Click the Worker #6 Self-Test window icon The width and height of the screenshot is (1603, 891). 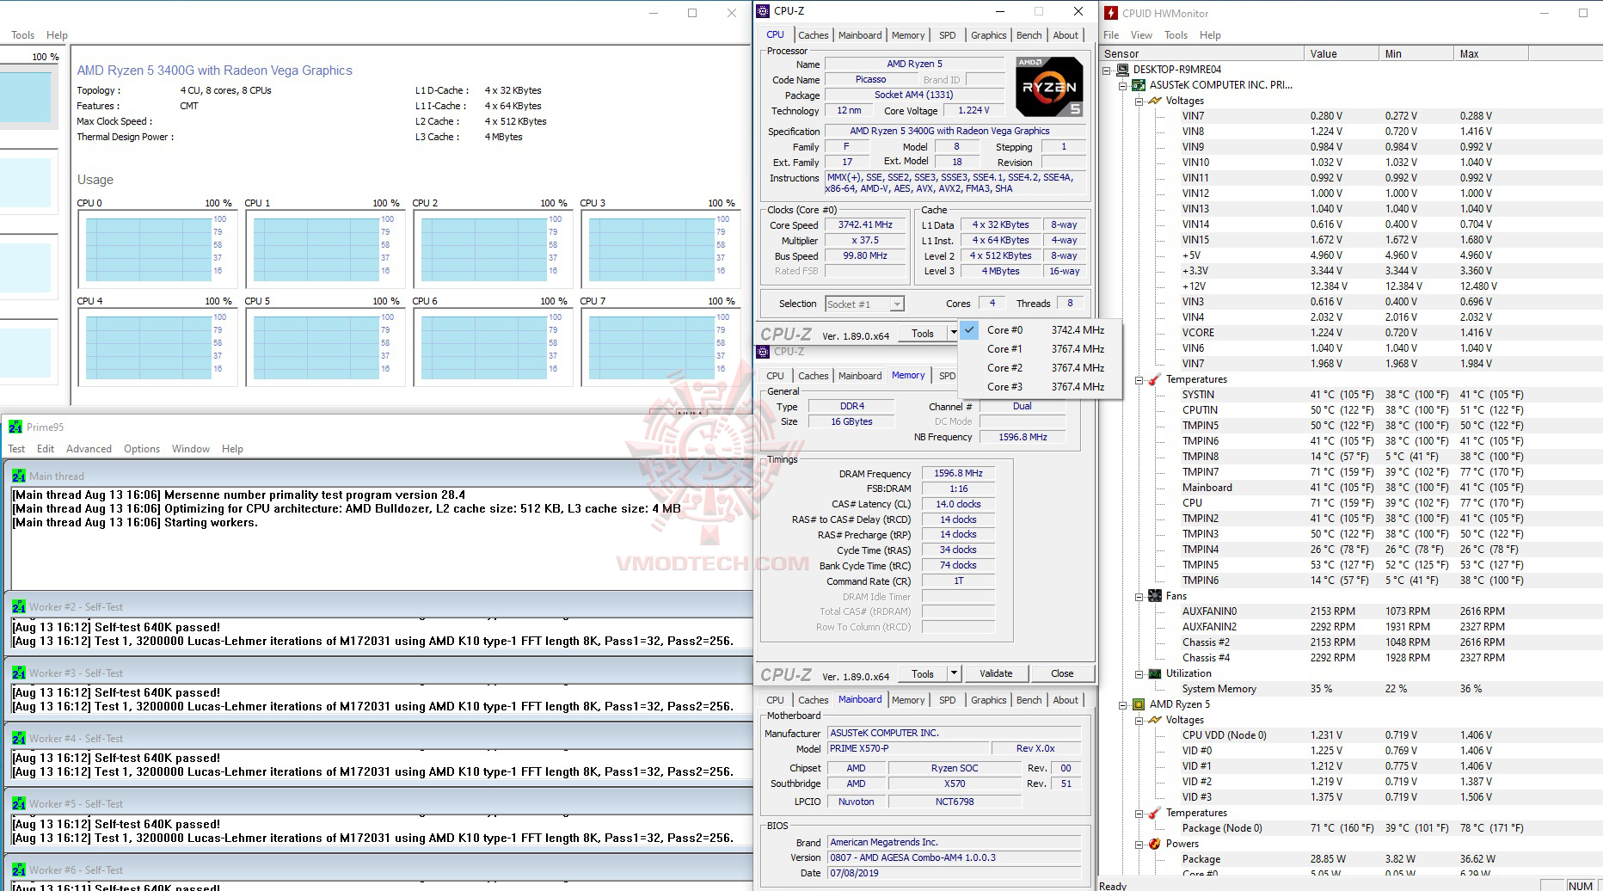pos(19,869)
